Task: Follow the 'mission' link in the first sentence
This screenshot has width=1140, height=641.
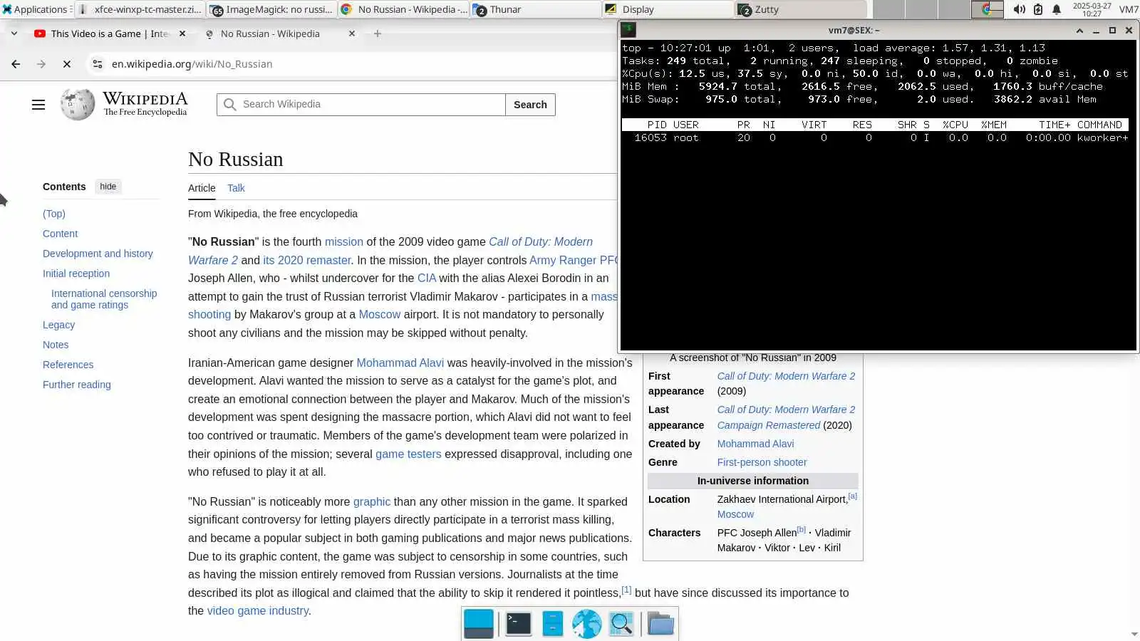Action: coord(344,242)
